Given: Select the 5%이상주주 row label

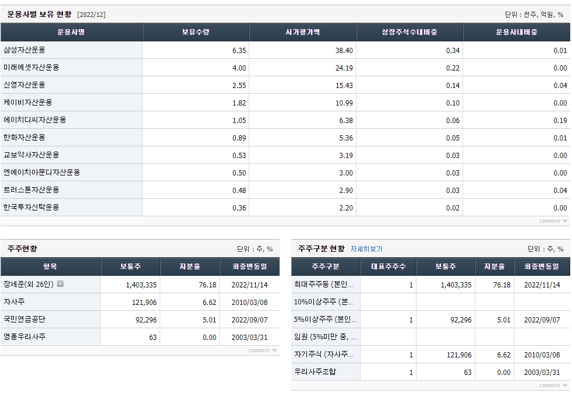Looking at the screenshot, I should [x=326, y=319].
